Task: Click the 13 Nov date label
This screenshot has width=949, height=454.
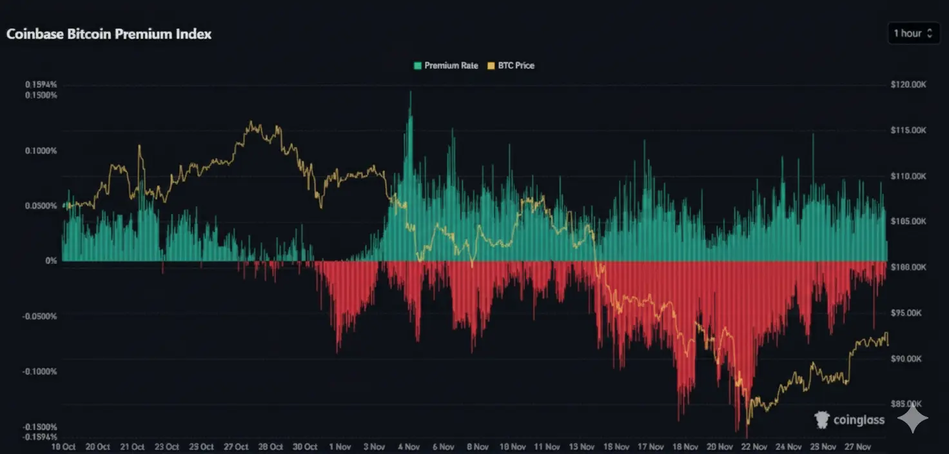Action: tap(581, 447)
